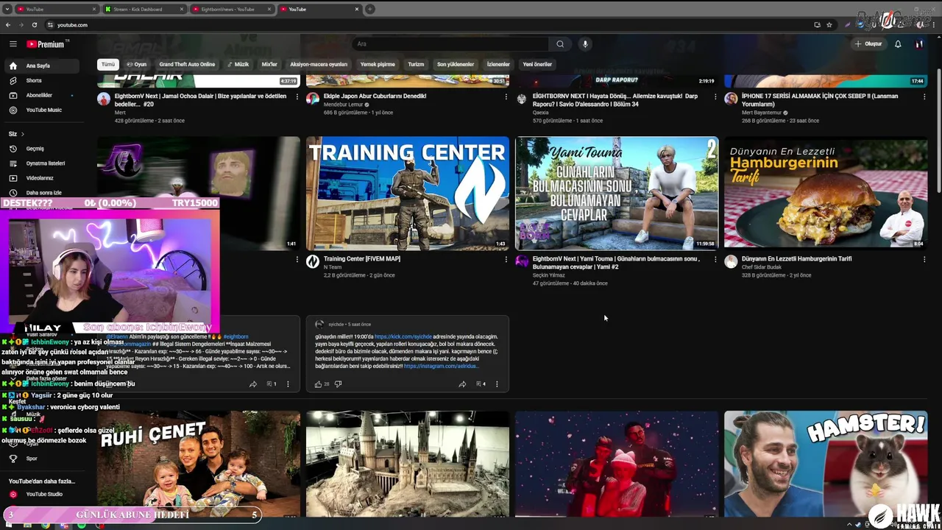Open more options for Ekiple Japon Abur video

pos(506,96)
